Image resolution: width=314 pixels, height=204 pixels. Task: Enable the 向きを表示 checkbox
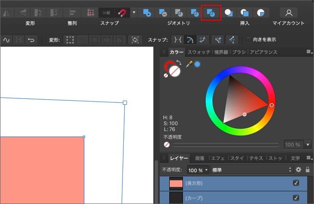(248, 39)
